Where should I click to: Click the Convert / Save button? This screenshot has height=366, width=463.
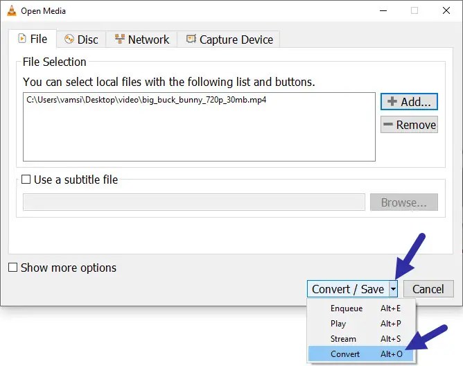point(348,289)
